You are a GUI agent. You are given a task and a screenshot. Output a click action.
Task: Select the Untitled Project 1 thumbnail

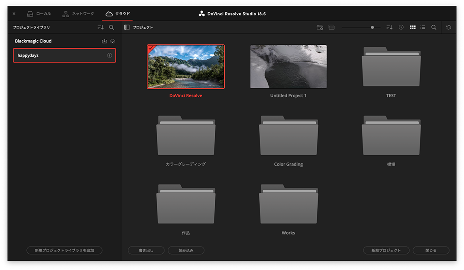pyautogui.click(x=289, y=66)
